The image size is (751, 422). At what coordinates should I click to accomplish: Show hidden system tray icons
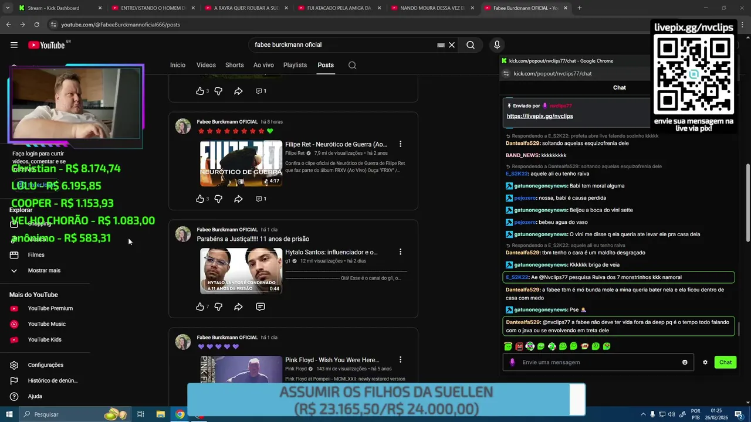(643, 414)
